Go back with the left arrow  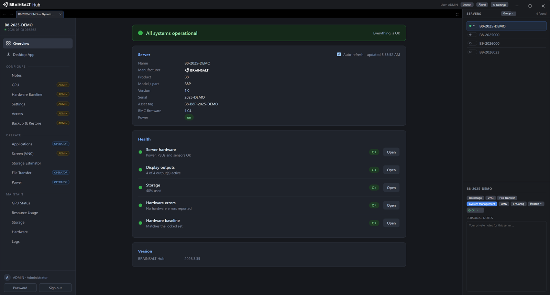(x=4, y=14)
